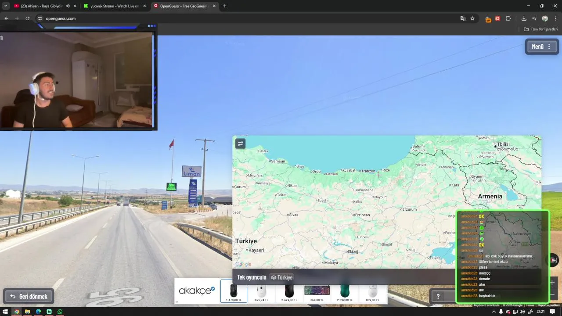Open the tab search dropdown arrow
Viewport: 562px width, 316px height.
pos(6,6)
